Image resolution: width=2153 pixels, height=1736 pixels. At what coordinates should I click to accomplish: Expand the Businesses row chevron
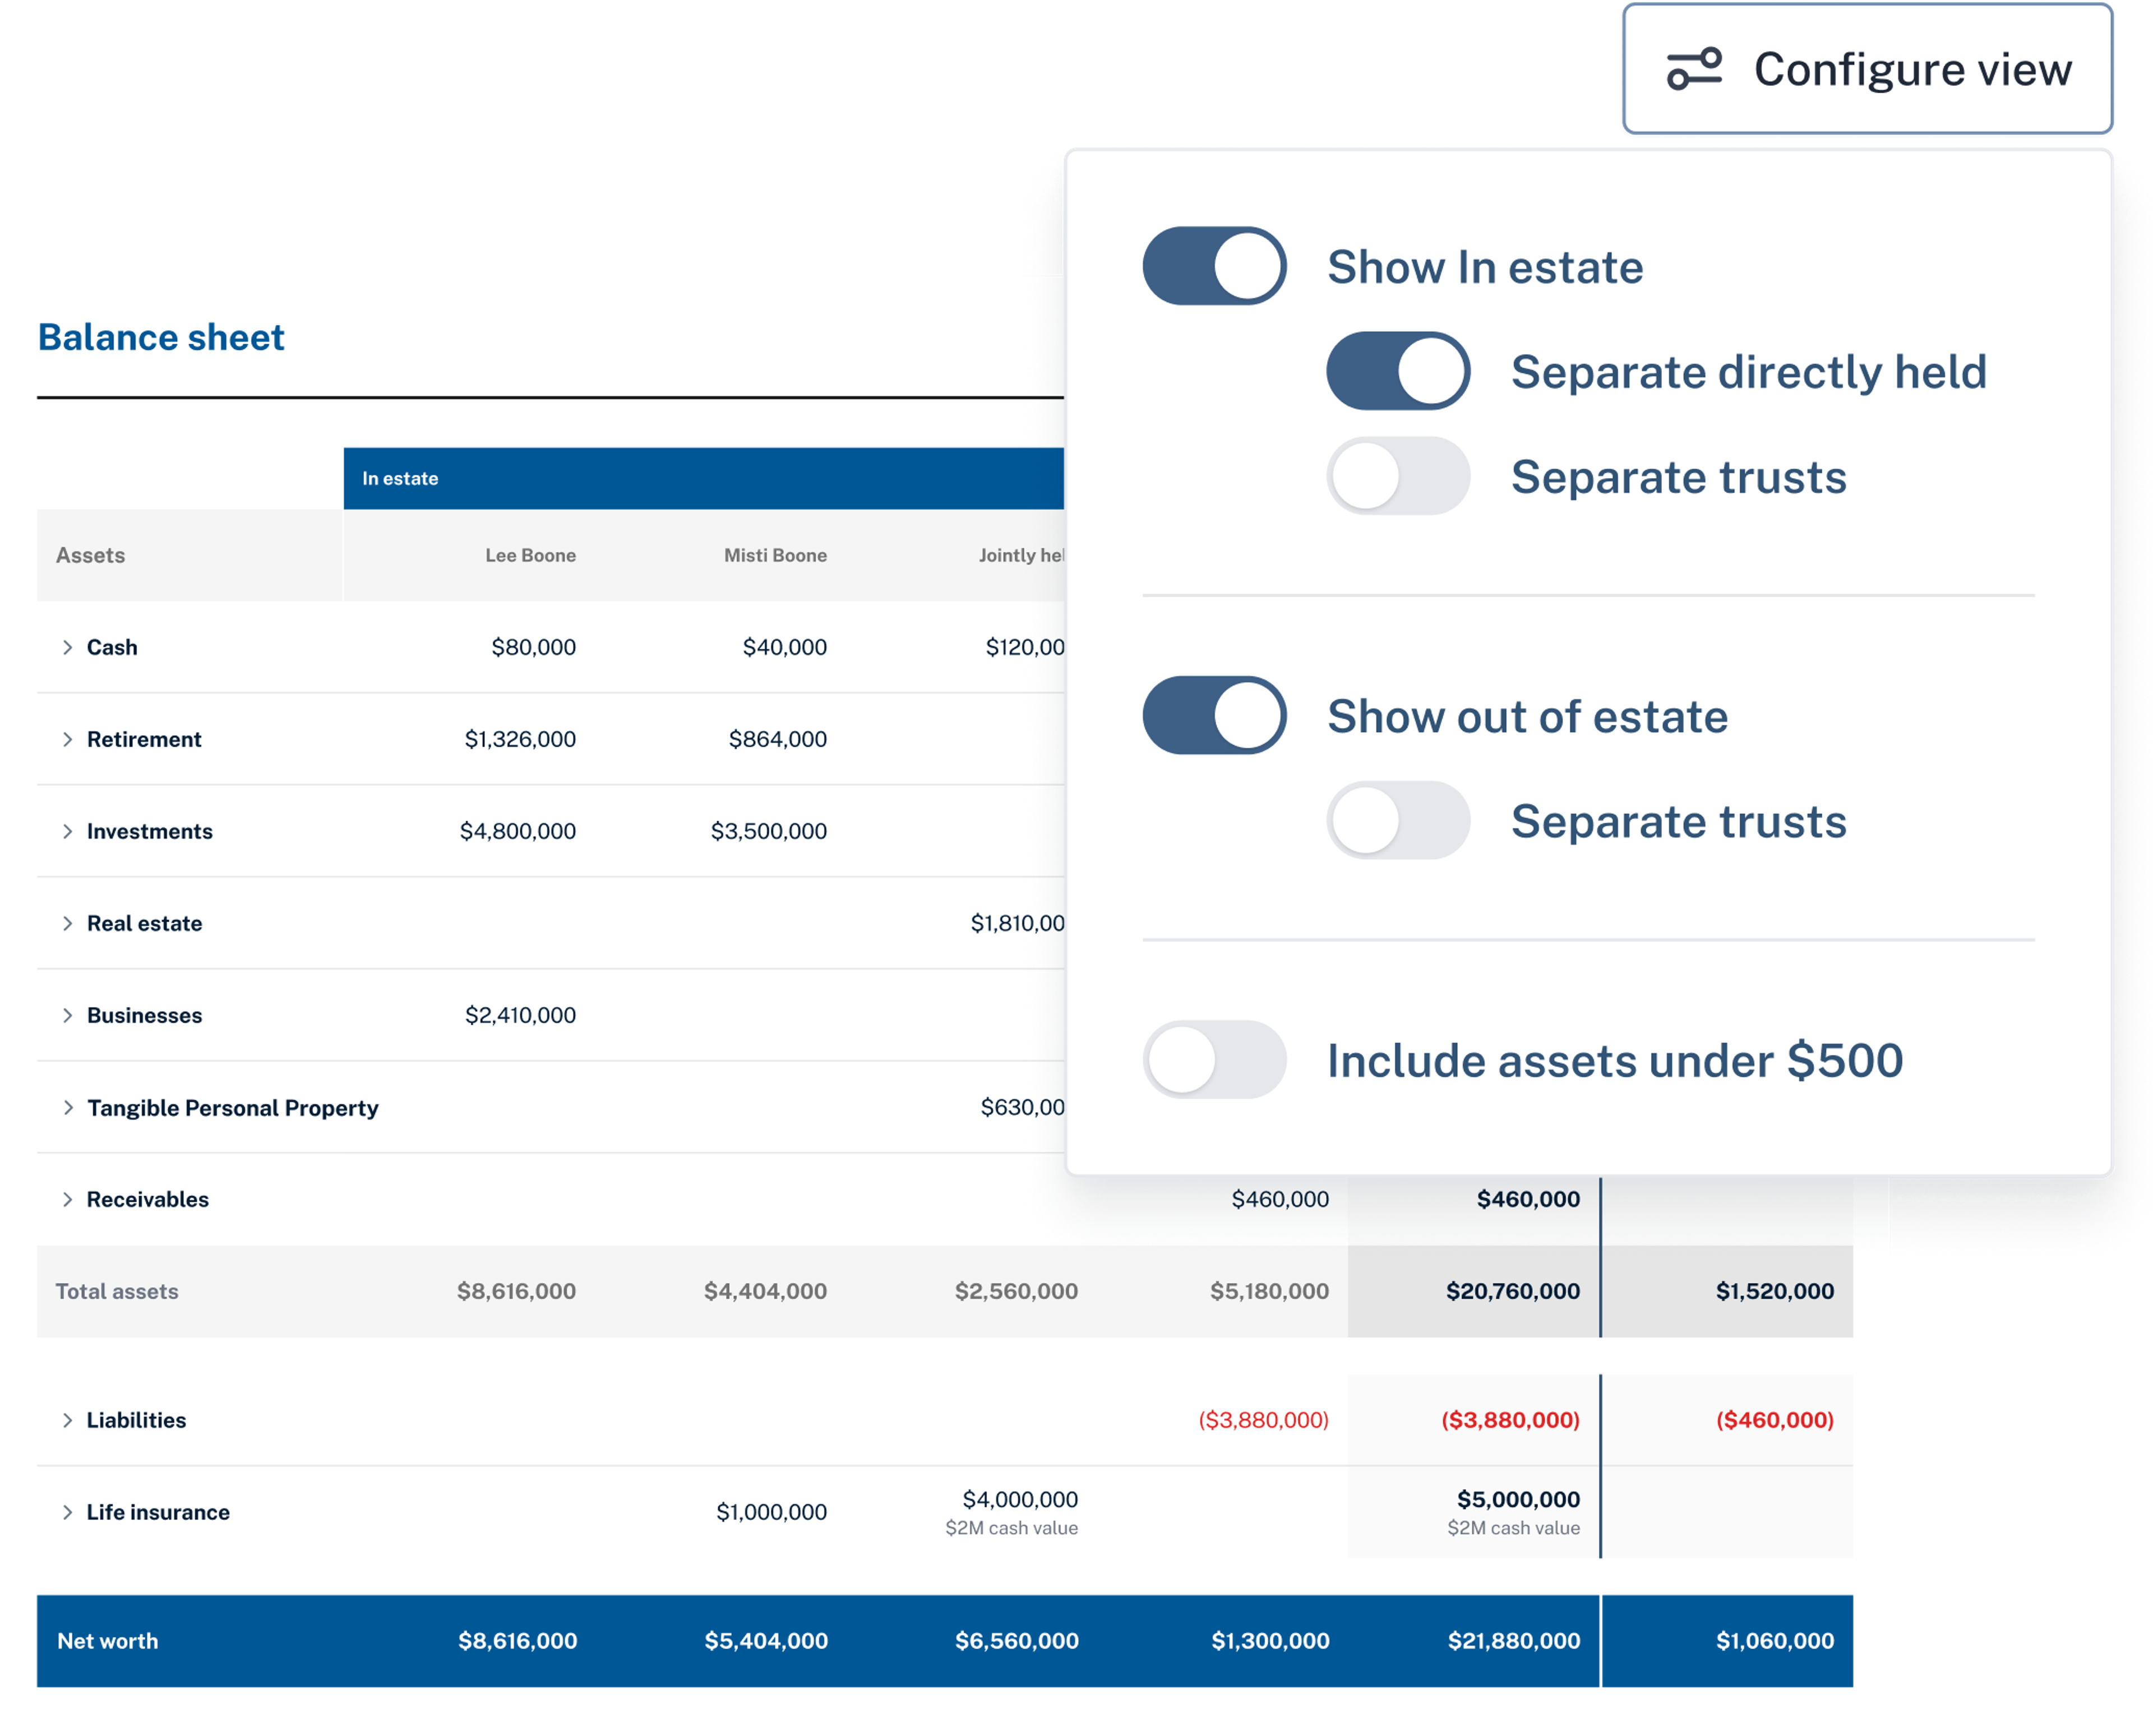[67, 1015]
